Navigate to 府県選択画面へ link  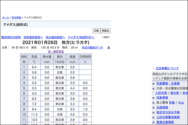coord(33,37)
